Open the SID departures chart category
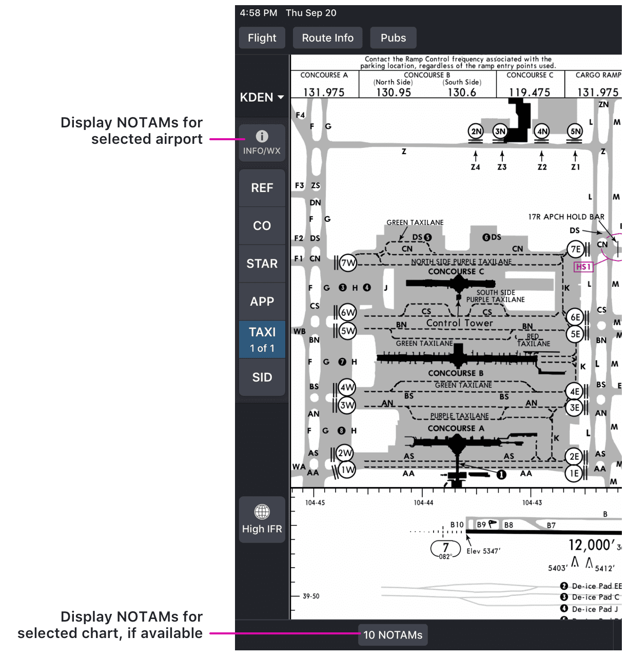This screenshot has height=656, width=627. (262, 377)
